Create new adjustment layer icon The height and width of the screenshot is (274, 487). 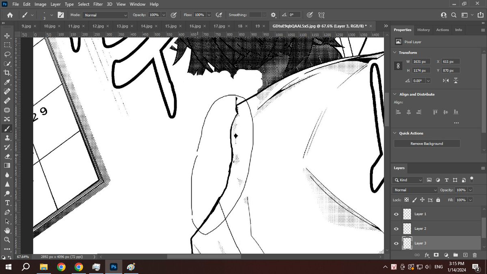(x=446, y=255)
